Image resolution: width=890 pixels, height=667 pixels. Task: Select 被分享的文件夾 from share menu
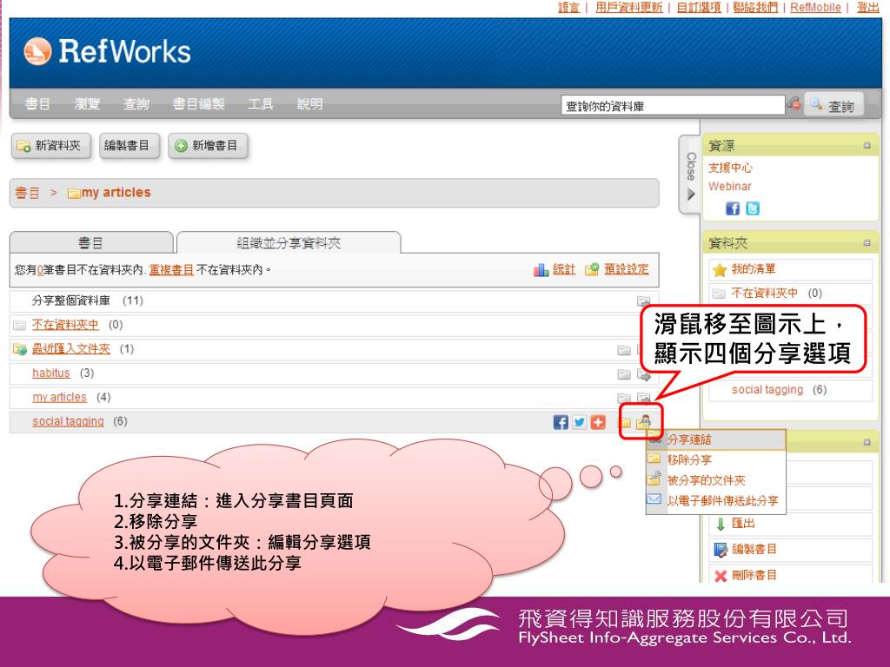716,480
